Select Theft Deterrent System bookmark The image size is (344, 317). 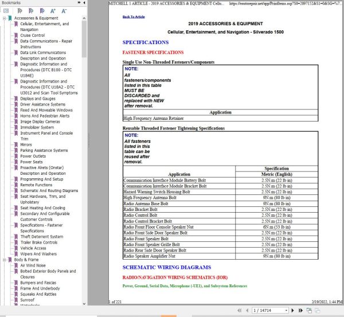pos(42,237)
